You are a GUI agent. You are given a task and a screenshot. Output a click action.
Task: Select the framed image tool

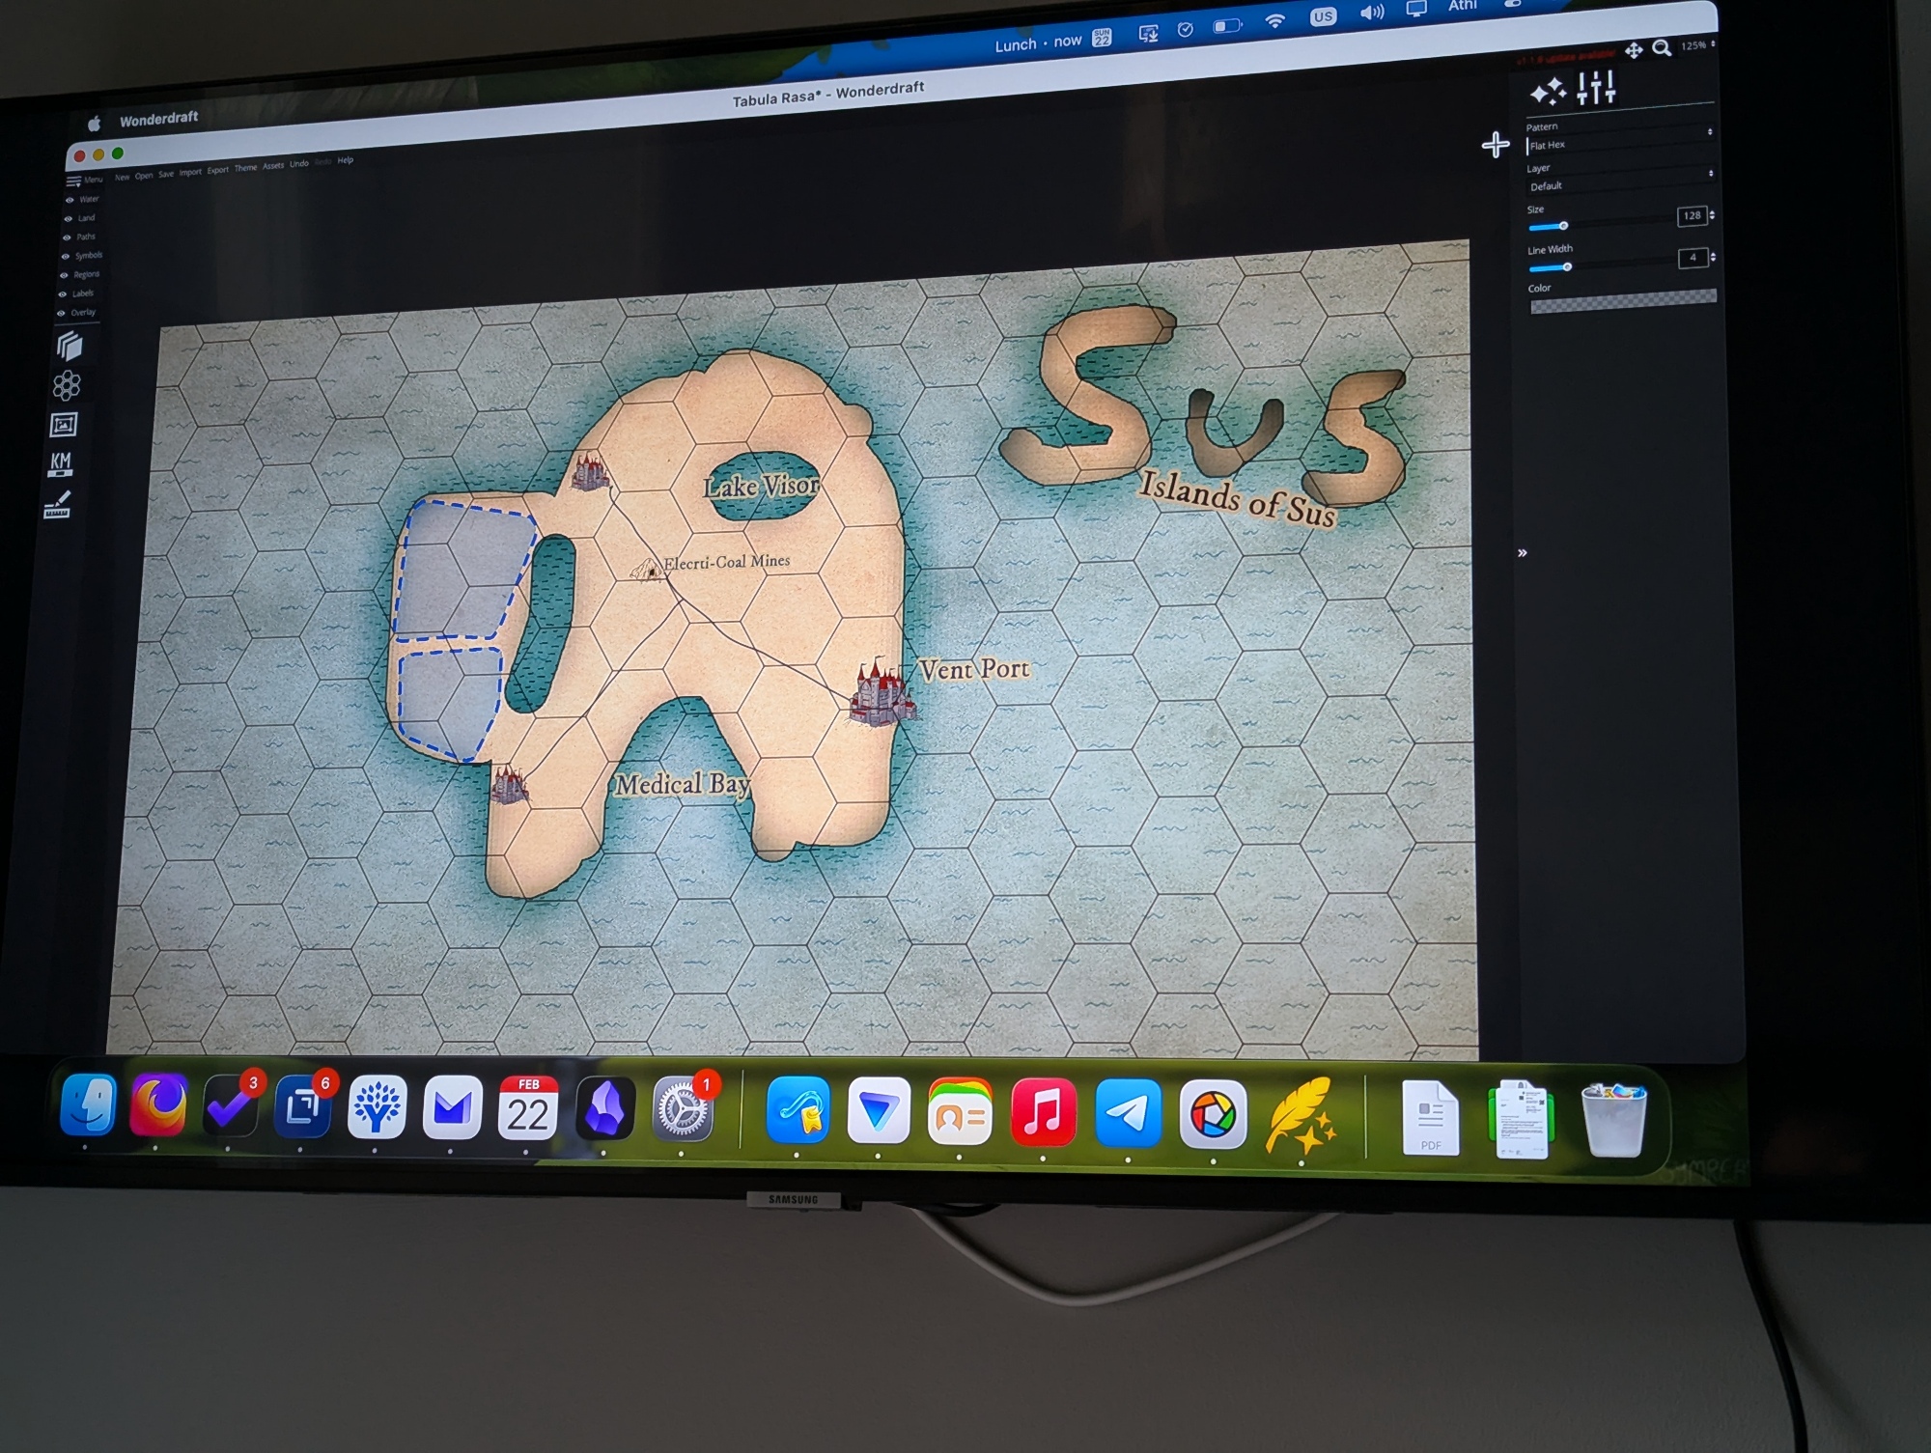click(x=64, y=425)
